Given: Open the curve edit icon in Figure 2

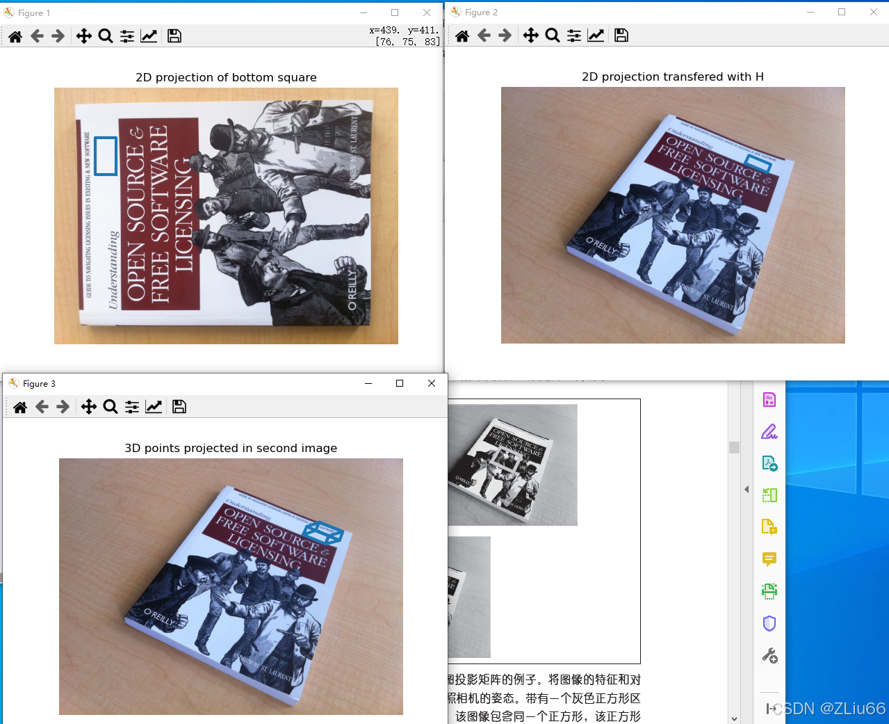Looking at the screenshot, I should click(596, 35).
